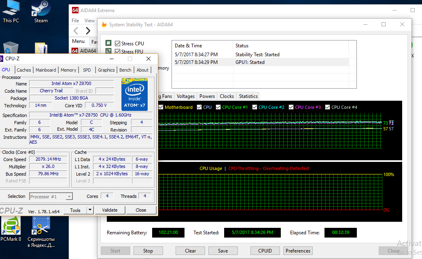The image size is (422, 259).
Task: Open PCMark 8 desktop shortcut
Action: (11, 229)
